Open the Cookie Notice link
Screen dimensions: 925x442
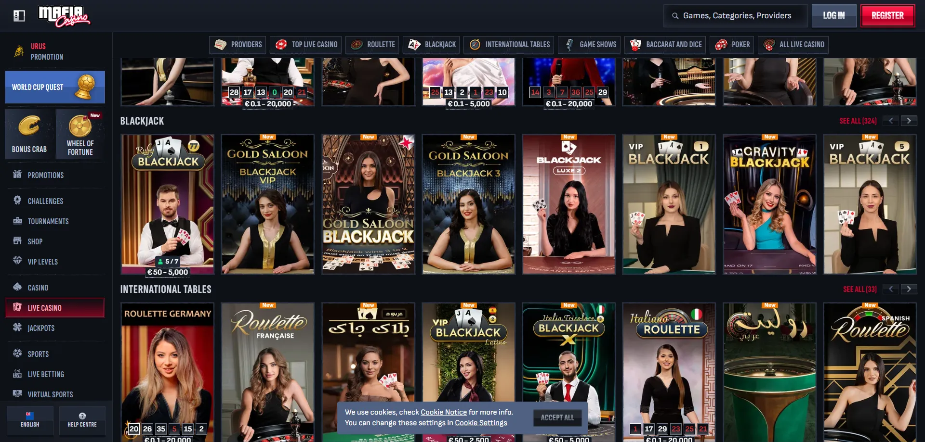click(444, 412)
